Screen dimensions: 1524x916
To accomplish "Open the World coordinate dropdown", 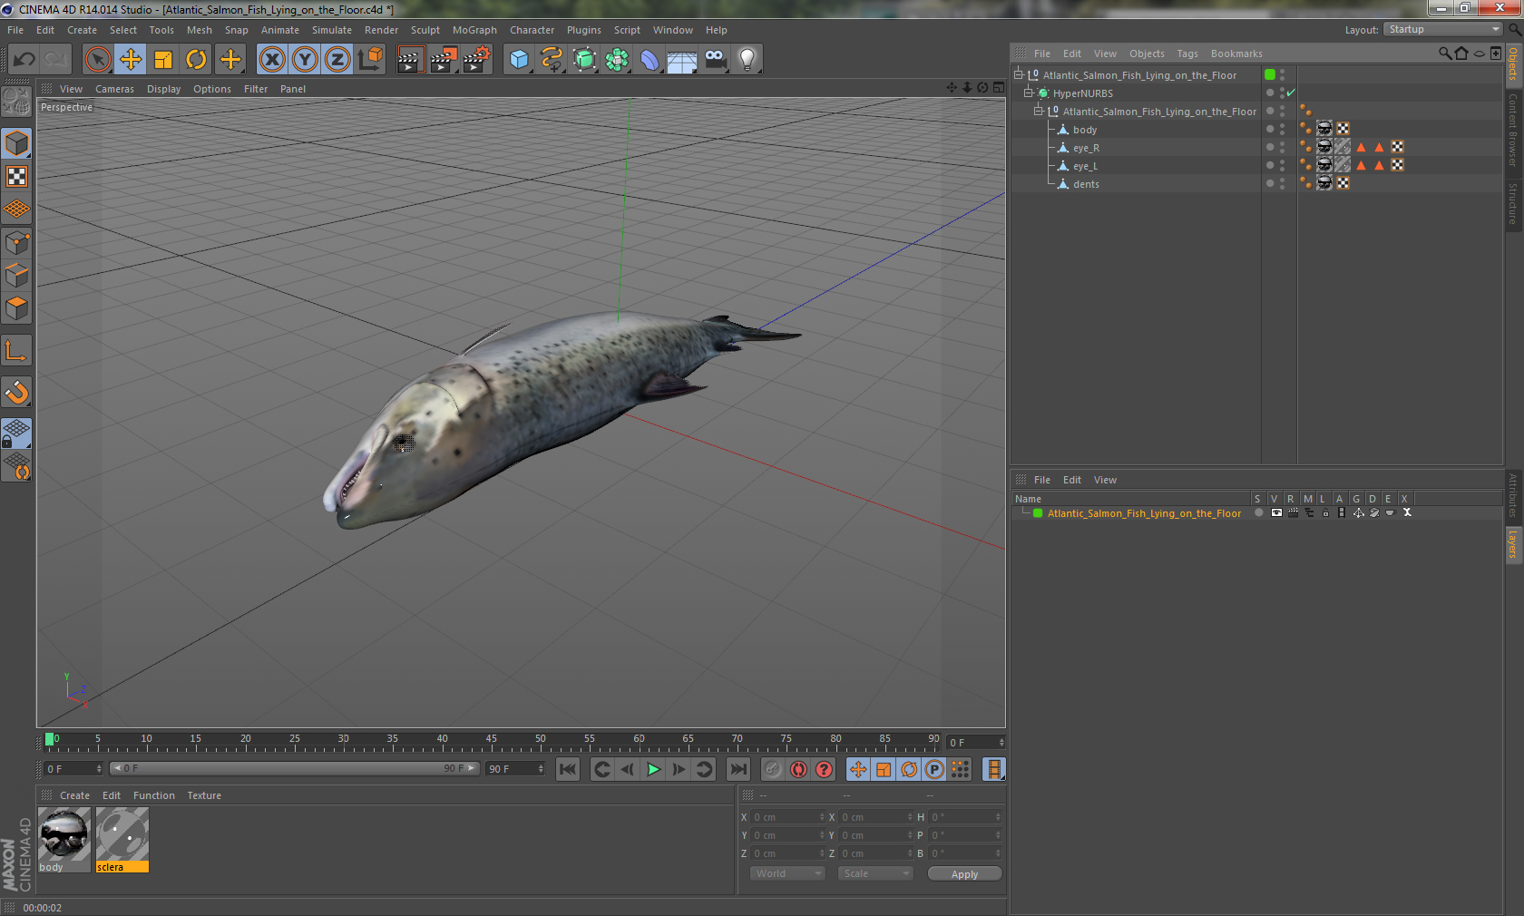I will click(786, 873).
